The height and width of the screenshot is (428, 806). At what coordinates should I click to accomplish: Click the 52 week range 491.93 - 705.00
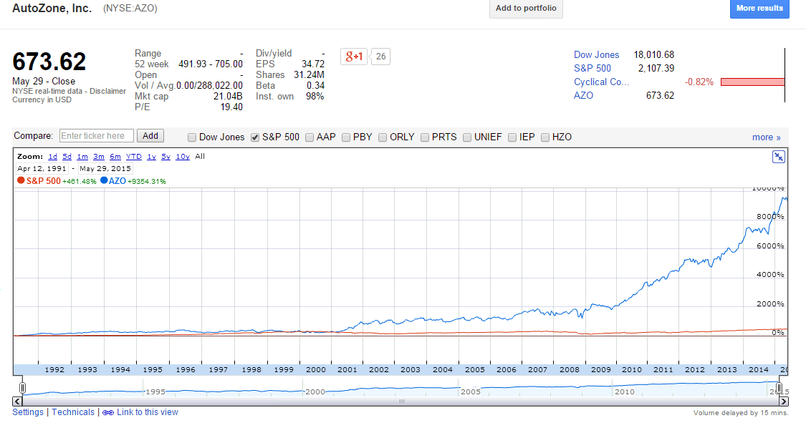point(210,64)
